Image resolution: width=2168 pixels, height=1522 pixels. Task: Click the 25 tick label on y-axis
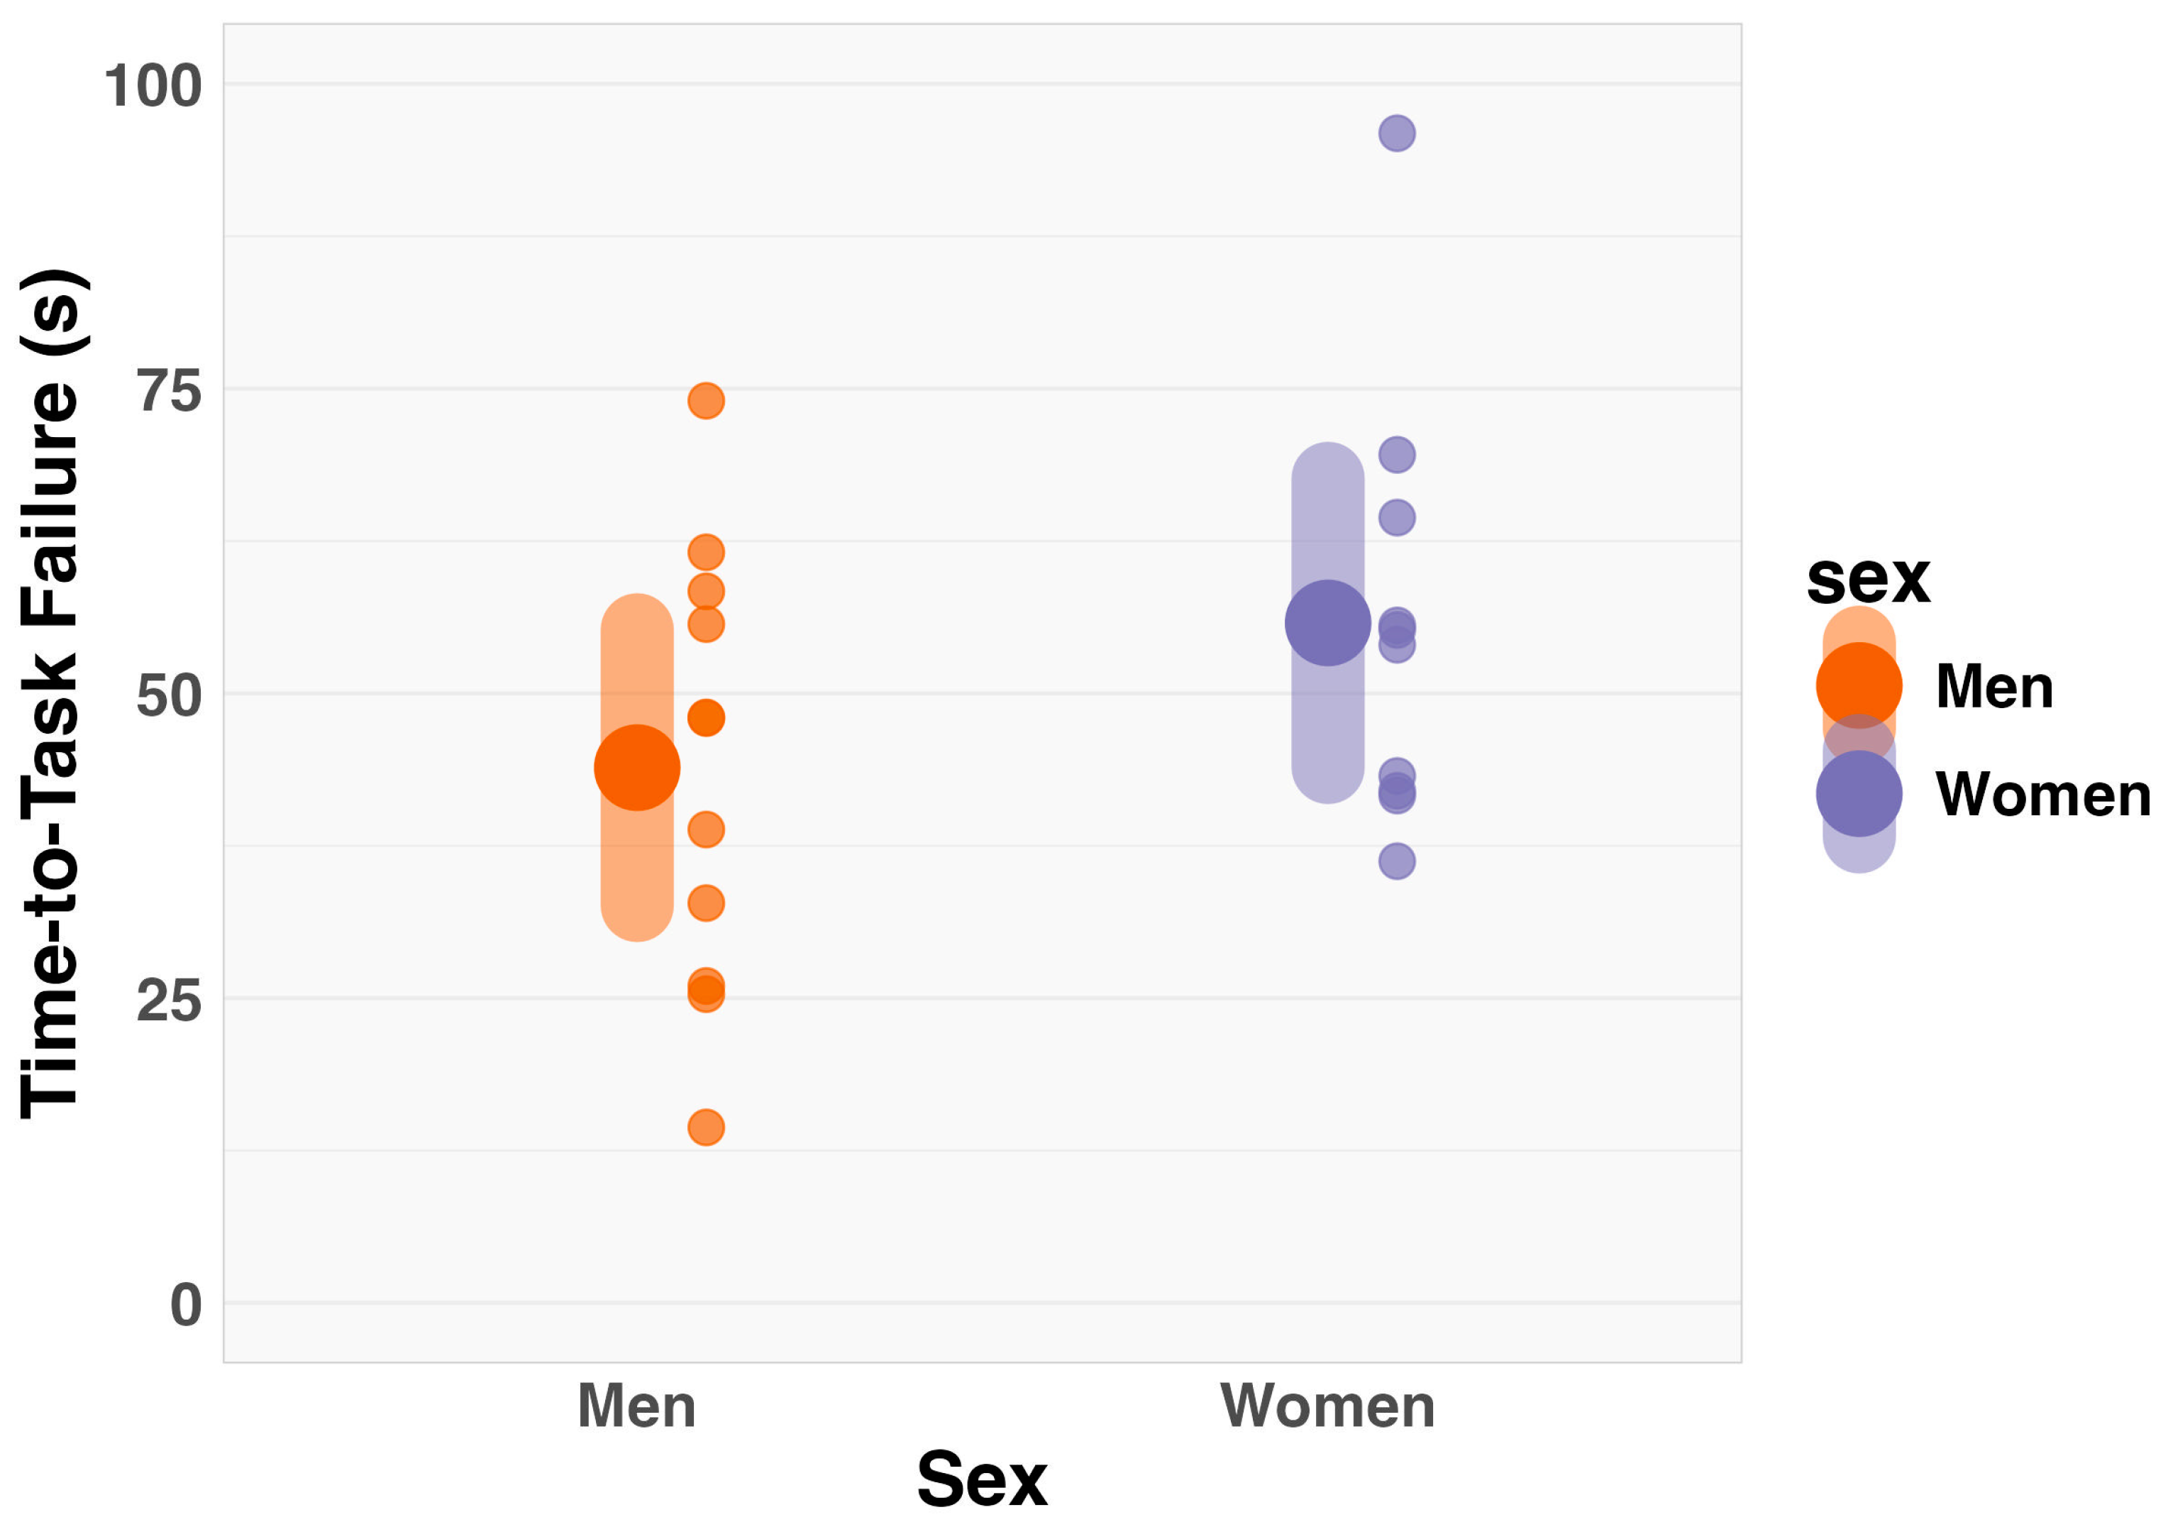tap(169, 1000)
